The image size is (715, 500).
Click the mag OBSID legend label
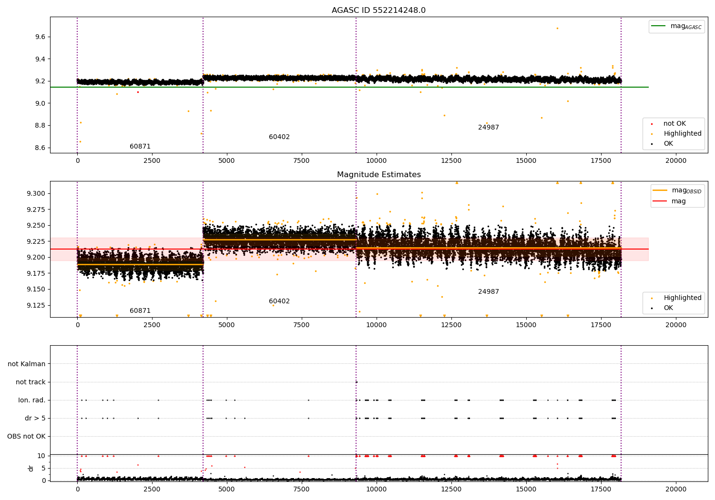(687, 191)
